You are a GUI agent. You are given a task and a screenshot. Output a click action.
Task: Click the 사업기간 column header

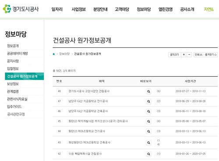pyautogui.click(x=191, y=81)
